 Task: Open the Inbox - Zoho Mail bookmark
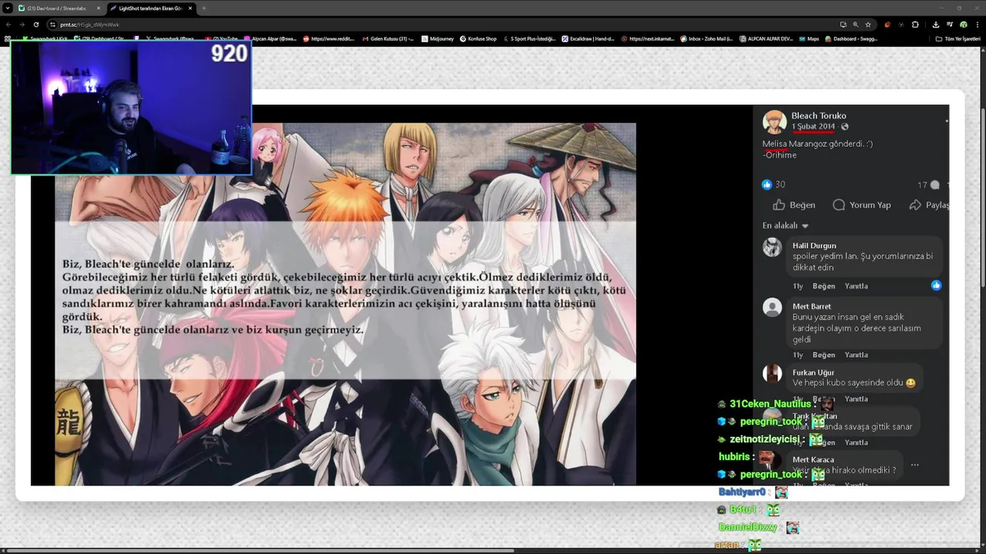click(706, 38)
